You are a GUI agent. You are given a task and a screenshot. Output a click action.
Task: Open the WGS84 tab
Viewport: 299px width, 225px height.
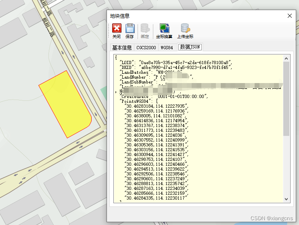(x=167, y=48)
